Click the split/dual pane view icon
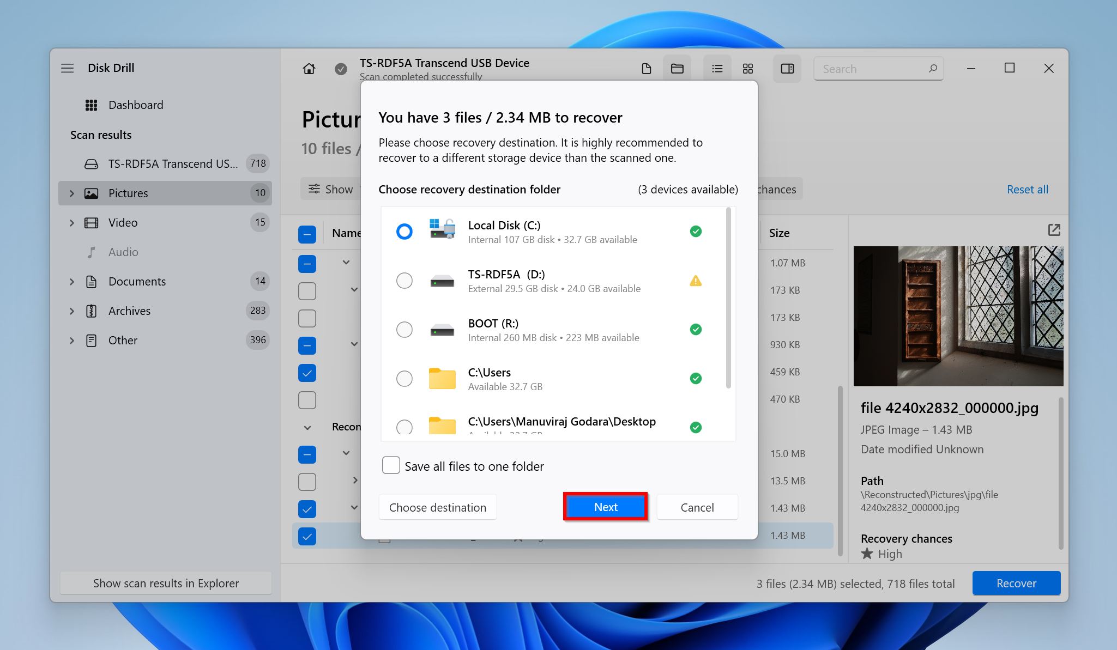Image resolution: width=1117 pixels, height=650 pixels. point(787,68)
